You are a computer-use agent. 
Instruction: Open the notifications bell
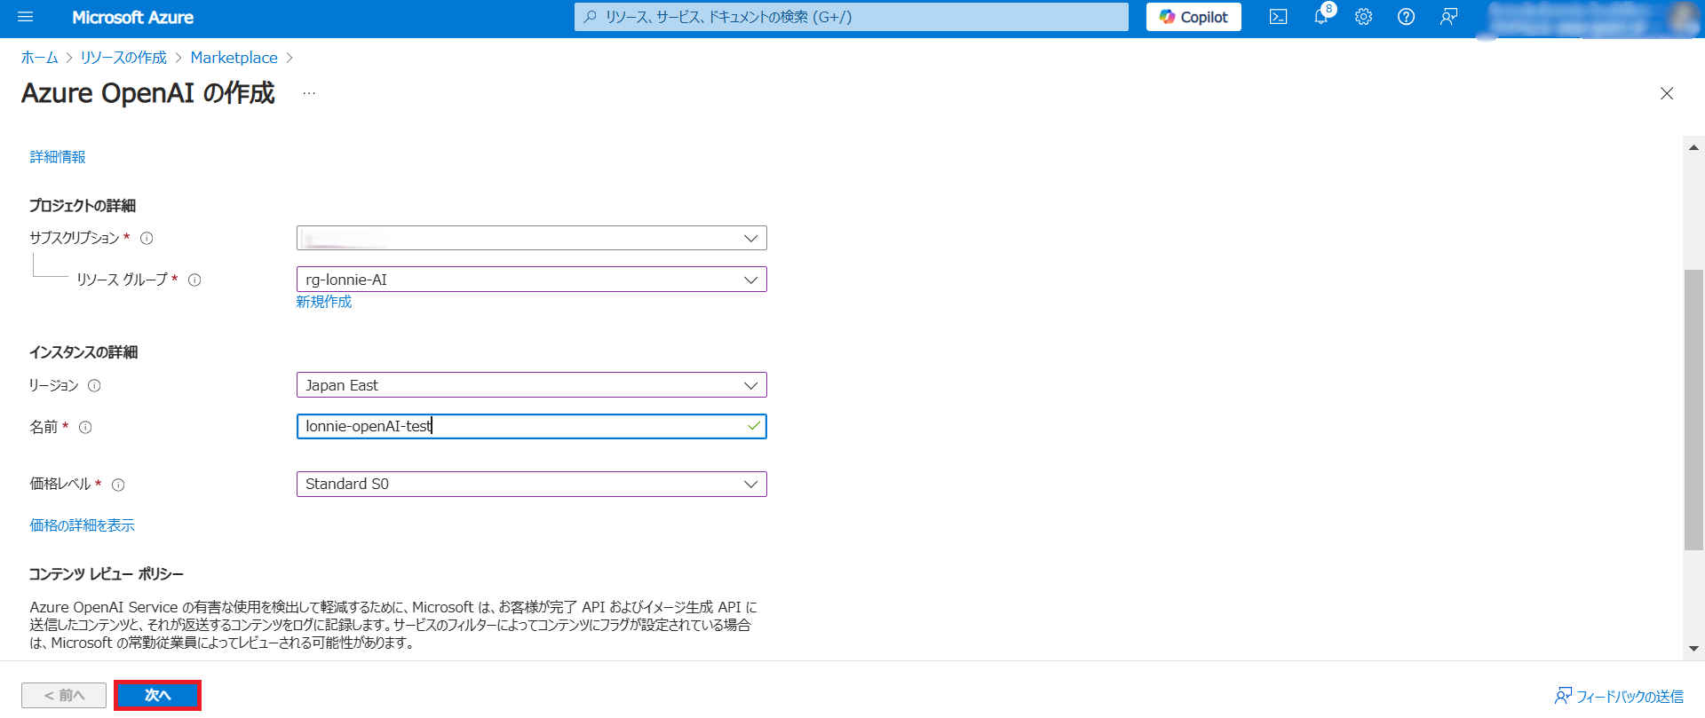pyautogui.click(x=1321, y=17)
